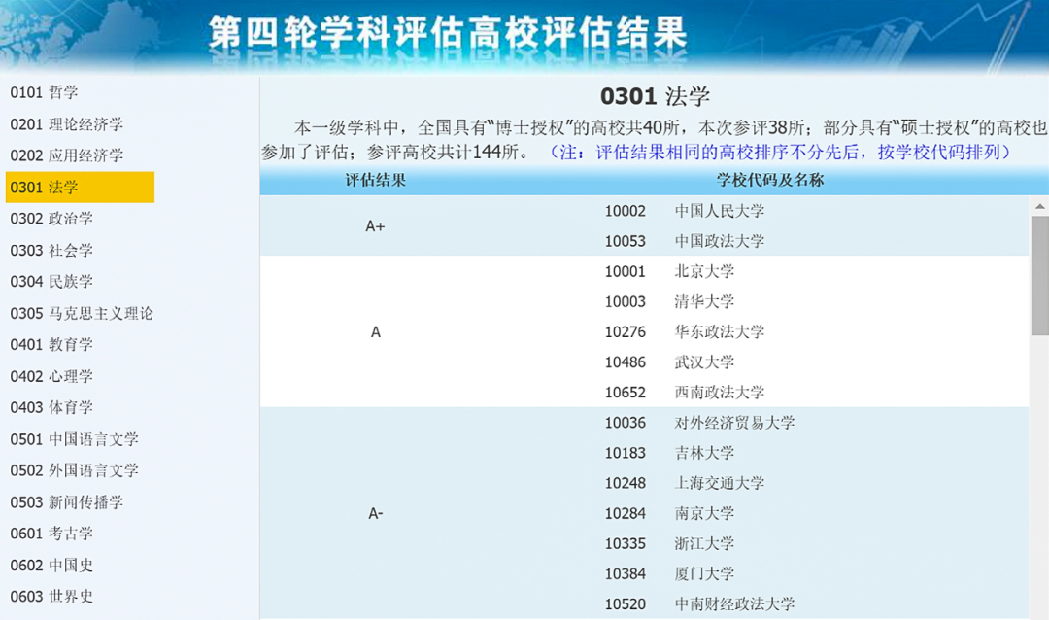Go to 0501 中国语言文学

pyautogui.click(x=74, y=439)
